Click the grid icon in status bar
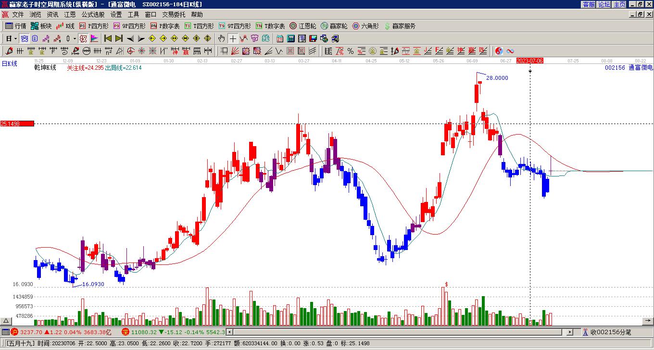 point(5,332)
